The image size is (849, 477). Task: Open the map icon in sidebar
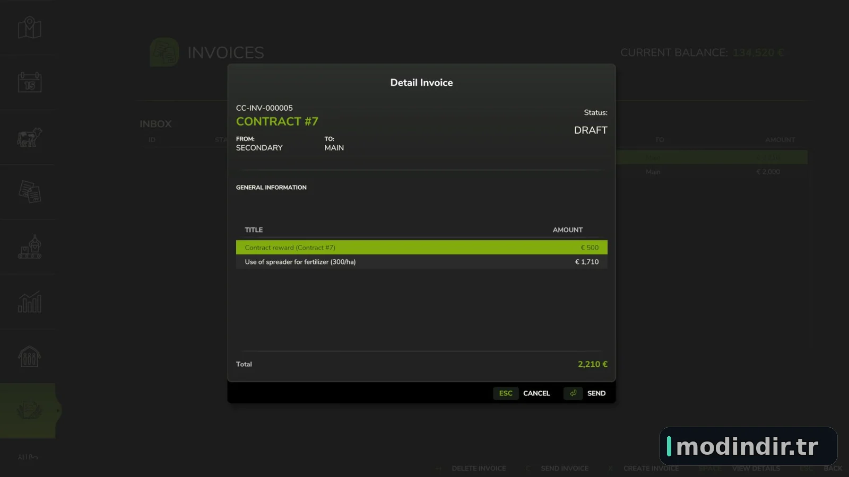pos(30,28)
